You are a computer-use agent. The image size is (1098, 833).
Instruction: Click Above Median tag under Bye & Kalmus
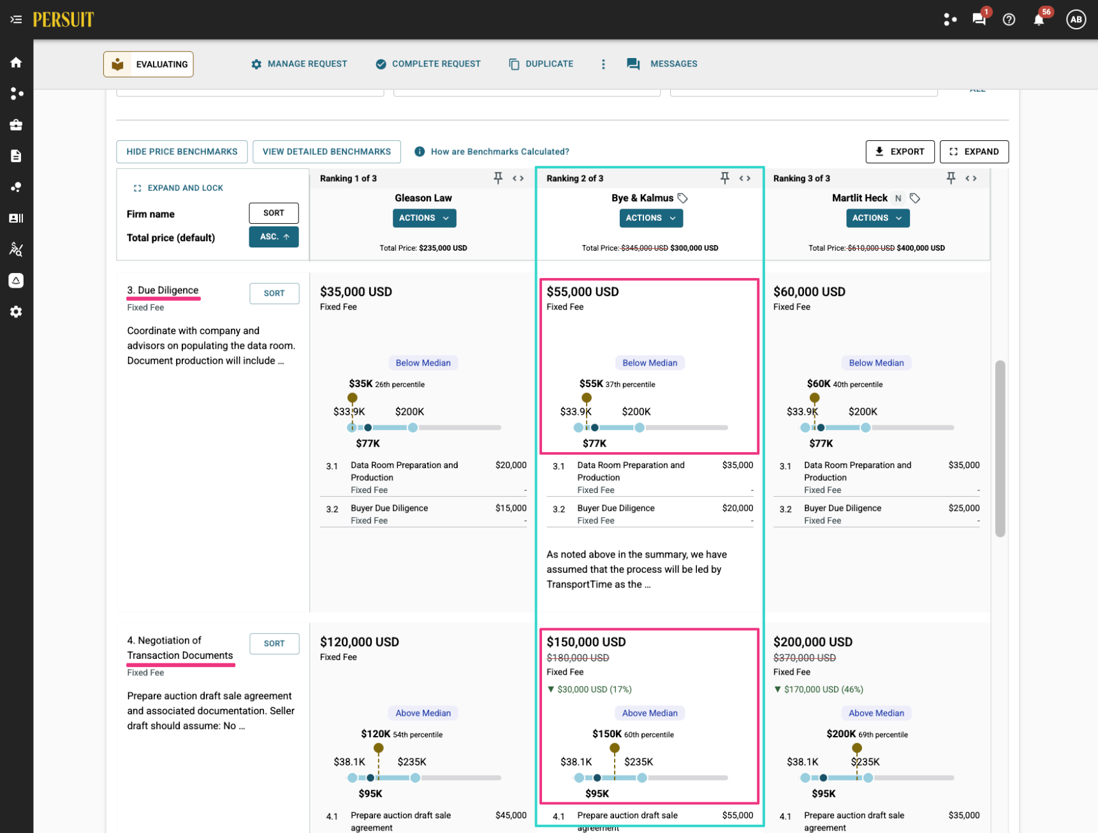pos(650,713)
